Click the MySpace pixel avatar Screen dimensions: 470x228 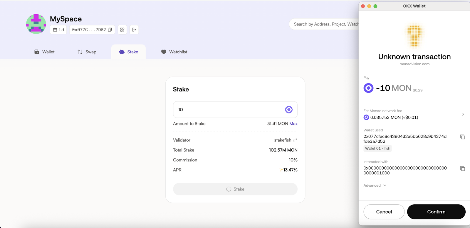36,24
